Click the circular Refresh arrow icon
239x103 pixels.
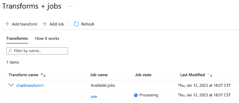pos(77,24)
